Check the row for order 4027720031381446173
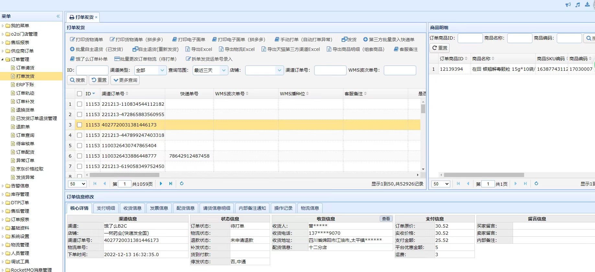595x272 pixels. click(x=79, y=125)
